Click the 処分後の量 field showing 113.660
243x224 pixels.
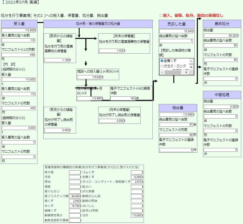90,98
